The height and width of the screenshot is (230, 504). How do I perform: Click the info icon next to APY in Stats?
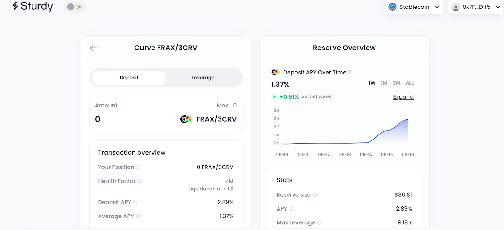291,209
